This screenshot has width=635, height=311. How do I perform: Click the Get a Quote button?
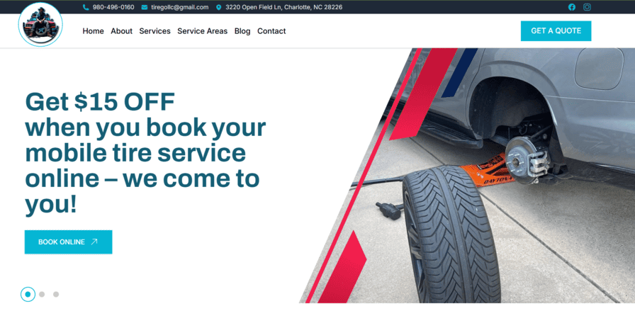pos(556,30)
